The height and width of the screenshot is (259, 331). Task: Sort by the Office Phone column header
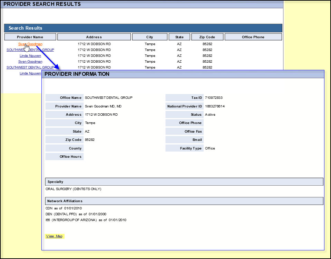tap(253, 37)
